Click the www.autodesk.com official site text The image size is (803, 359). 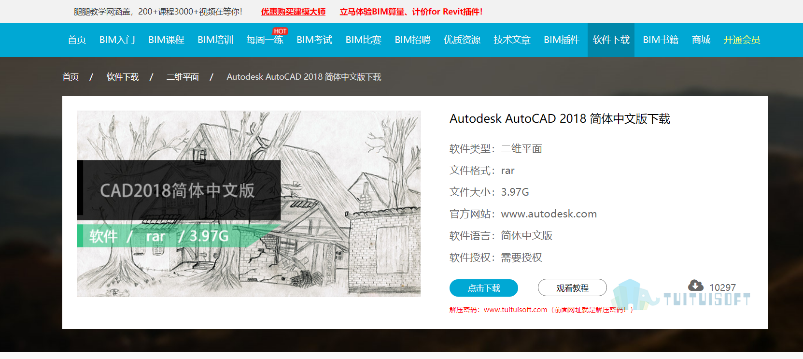point(549,214)
